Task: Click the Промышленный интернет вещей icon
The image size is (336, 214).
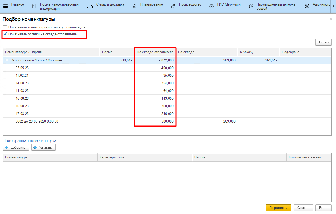Action: coord(251,7)
